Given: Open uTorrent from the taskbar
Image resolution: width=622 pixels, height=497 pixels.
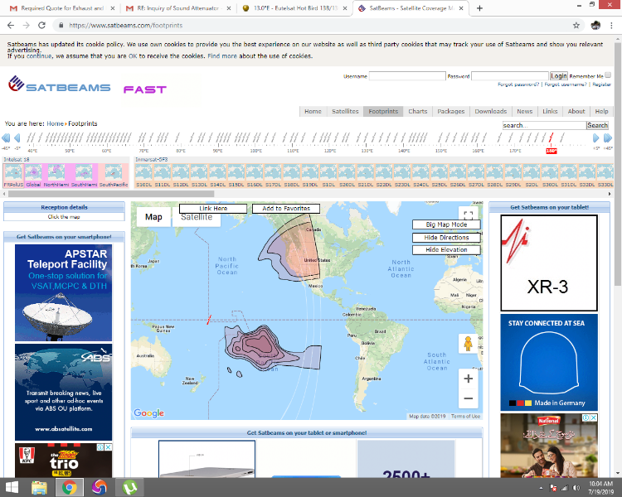Looking at the screenshot, I should (129, 488).
